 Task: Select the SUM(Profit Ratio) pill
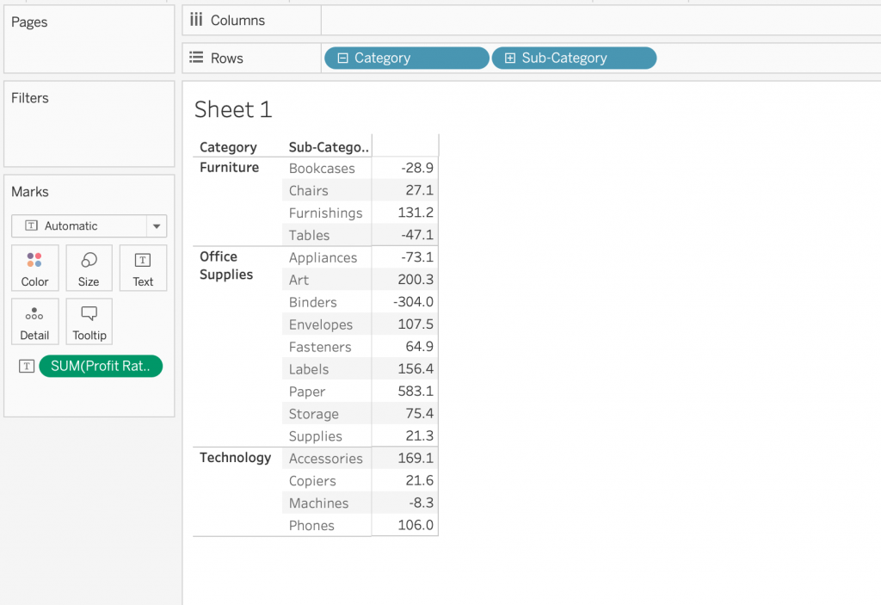pos(101,367)
